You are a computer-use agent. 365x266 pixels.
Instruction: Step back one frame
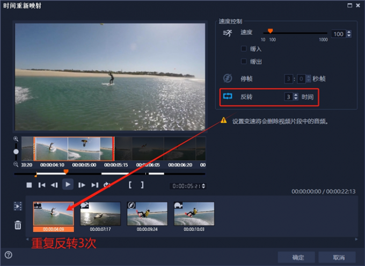pyautogui.click(x=54, y=185)
